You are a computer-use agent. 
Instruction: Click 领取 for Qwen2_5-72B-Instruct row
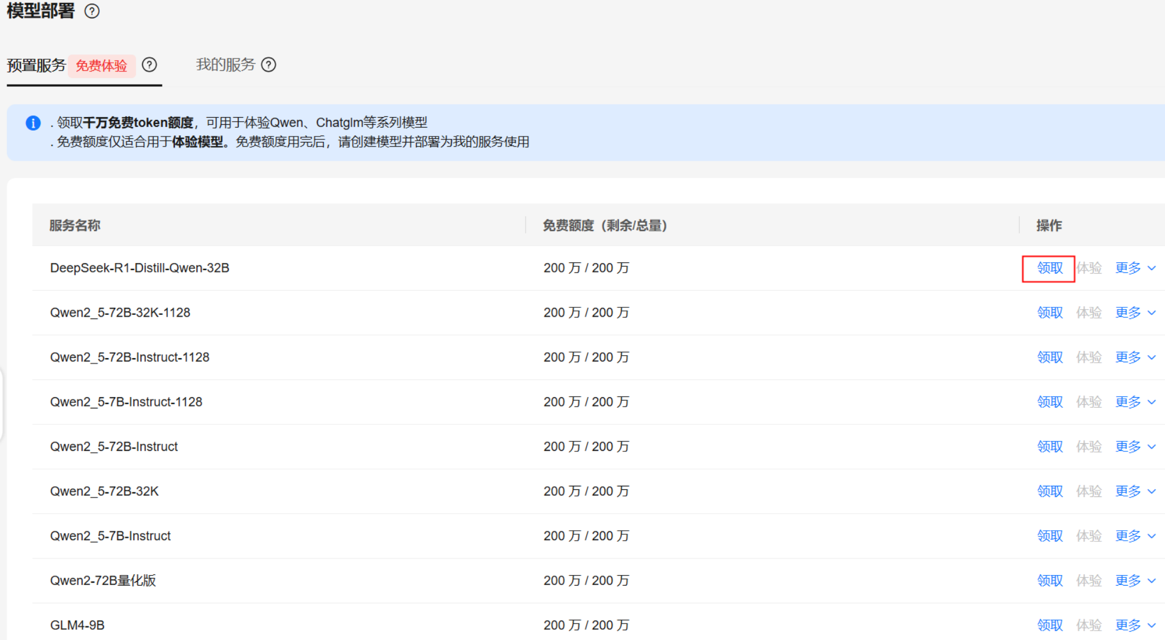point(1050,447)
